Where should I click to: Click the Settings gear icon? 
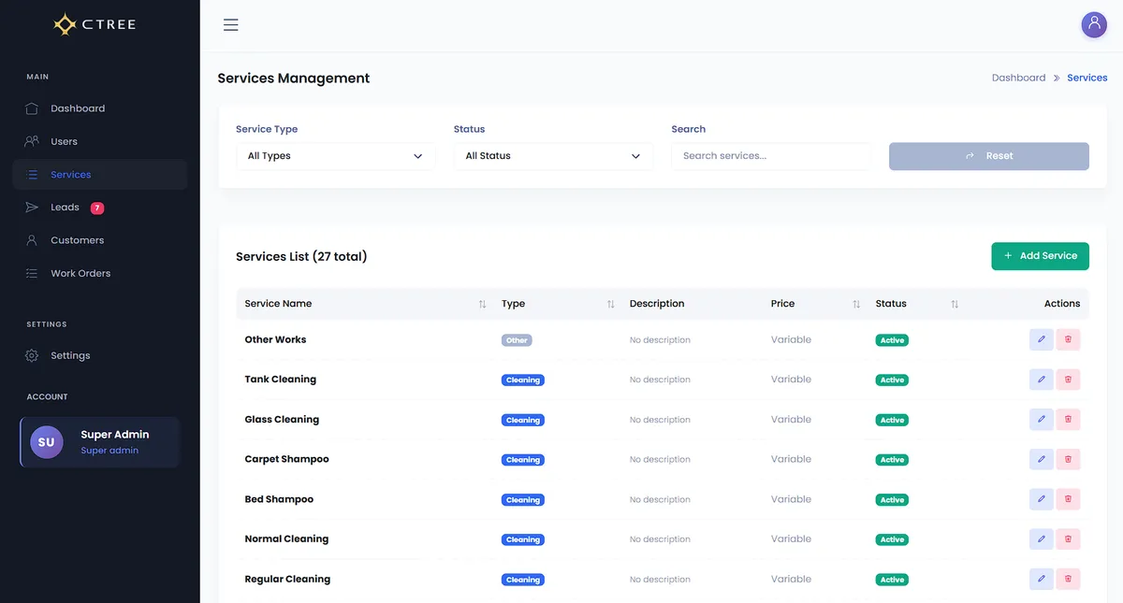[x=29, y=354]
